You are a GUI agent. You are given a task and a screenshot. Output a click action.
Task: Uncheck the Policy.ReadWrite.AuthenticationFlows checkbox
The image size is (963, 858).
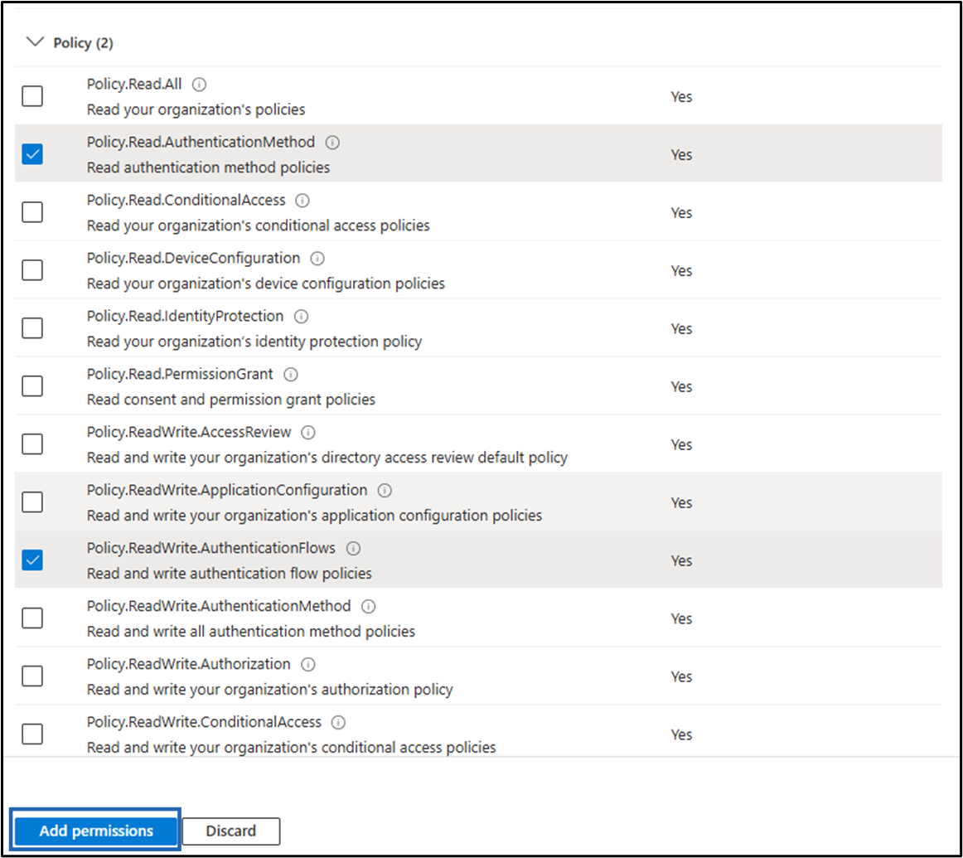point(32,560)
